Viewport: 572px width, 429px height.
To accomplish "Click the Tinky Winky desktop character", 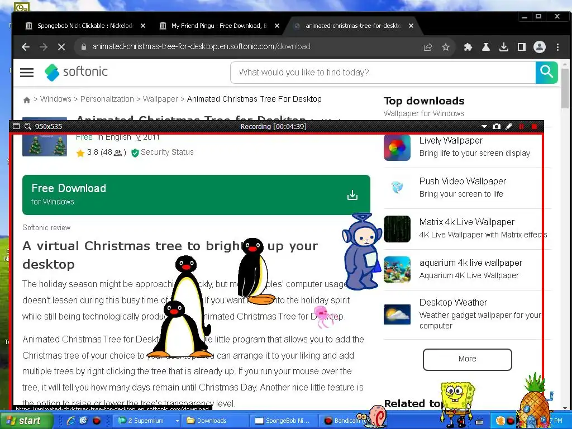I will (361, 251).
